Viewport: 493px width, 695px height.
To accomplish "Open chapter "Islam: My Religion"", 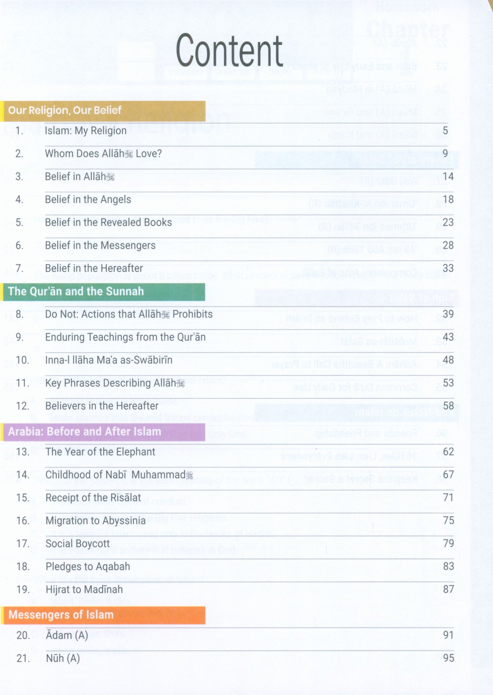I will tap(86, 131).
